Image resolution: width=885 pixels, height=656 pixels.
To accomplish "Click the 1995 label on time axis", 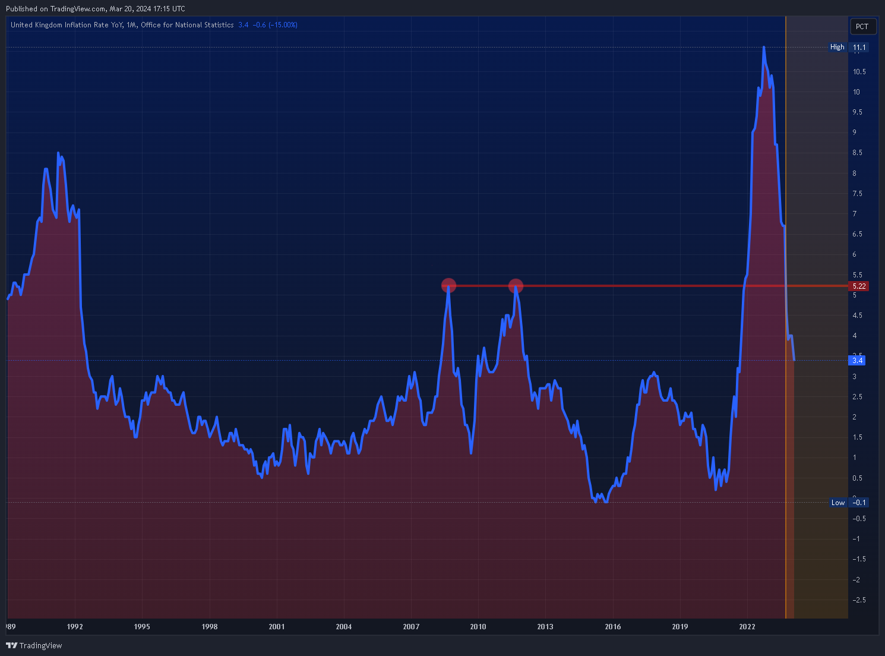I will coord(142,627).
